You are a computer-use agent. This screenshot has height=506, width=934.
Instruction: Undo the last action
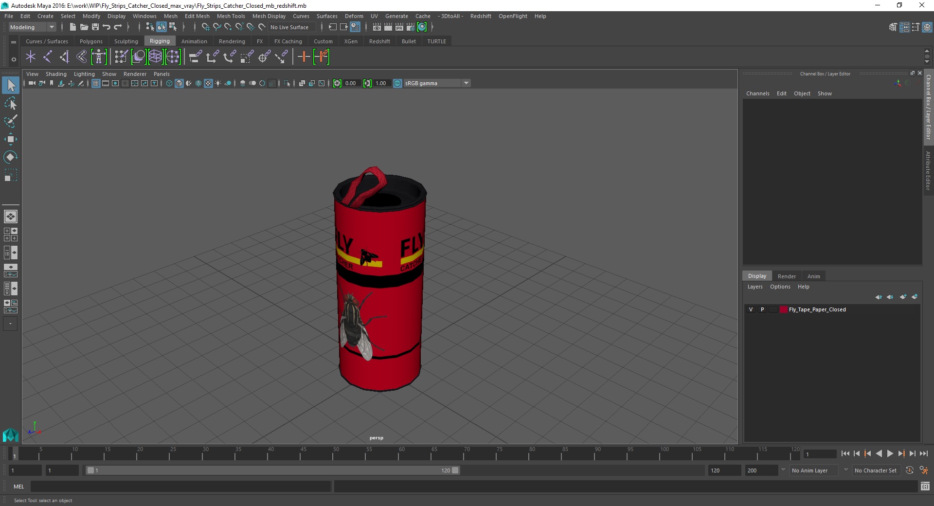pos(107,27)
